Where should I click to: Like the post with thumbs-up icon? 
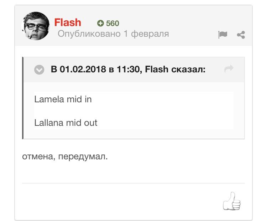231,201
